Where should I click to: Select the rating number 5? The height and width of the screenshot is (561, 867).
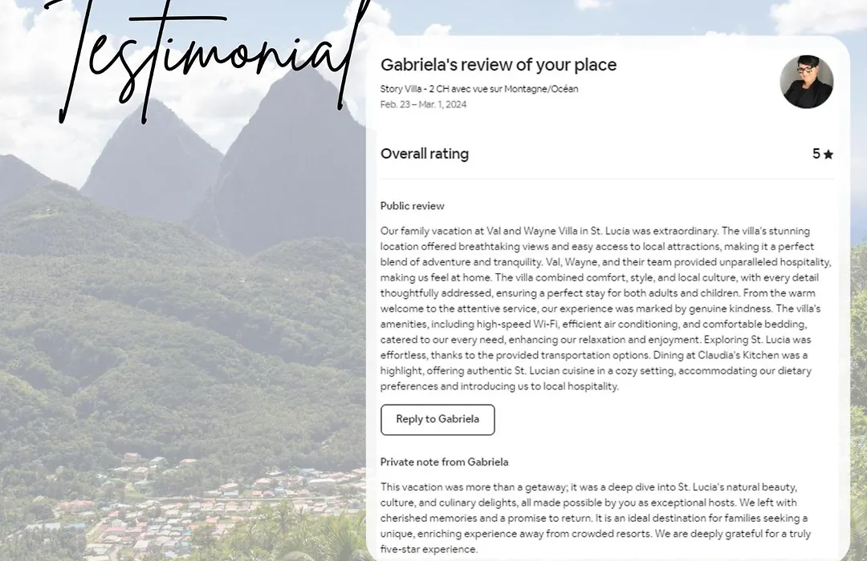[816, 154]
